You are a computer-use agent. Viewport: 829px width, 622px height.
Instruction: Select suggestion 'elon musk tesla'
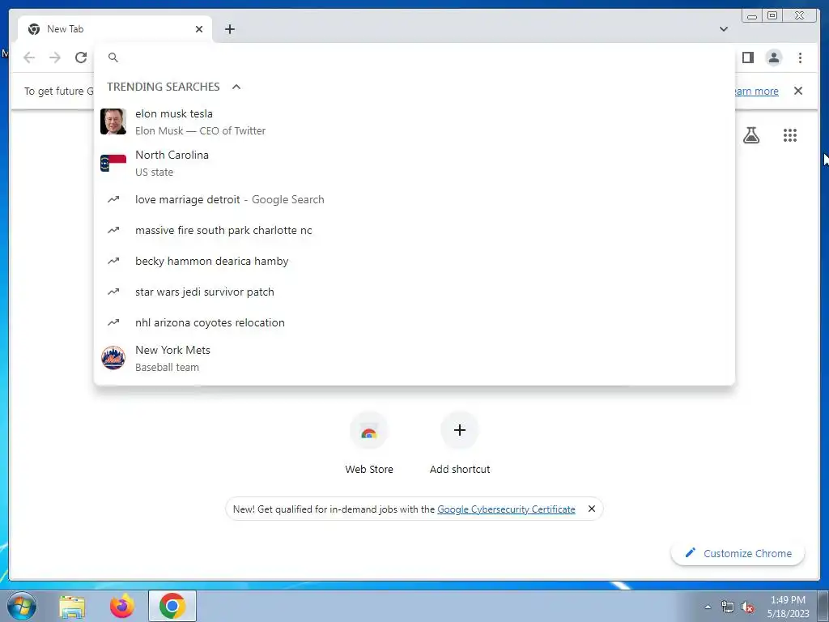coord(414,121)
